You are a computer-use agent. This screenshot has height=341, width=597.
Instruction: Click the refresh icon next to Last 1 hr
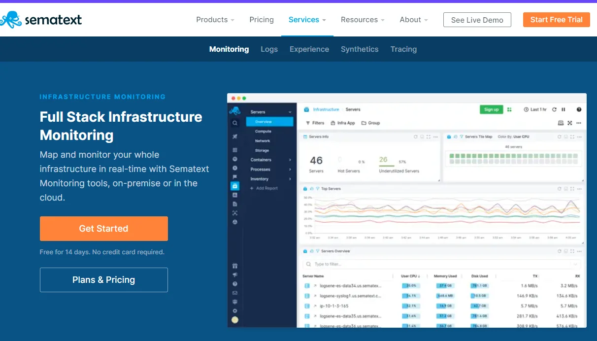tap(554, 109)
